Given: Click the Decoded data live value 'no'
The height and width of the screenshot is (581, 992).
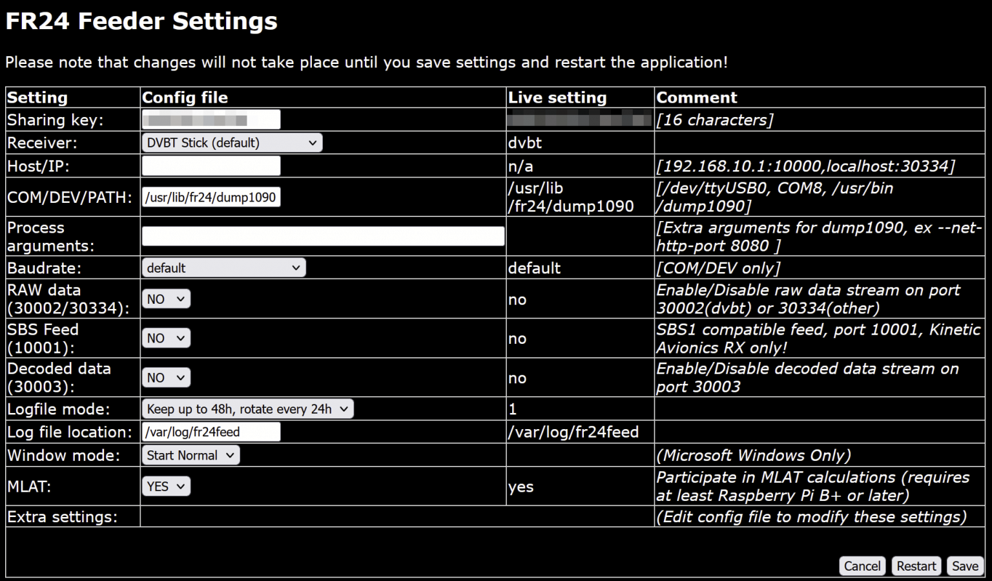Looking at the screenshot, I should coord(517,378).
